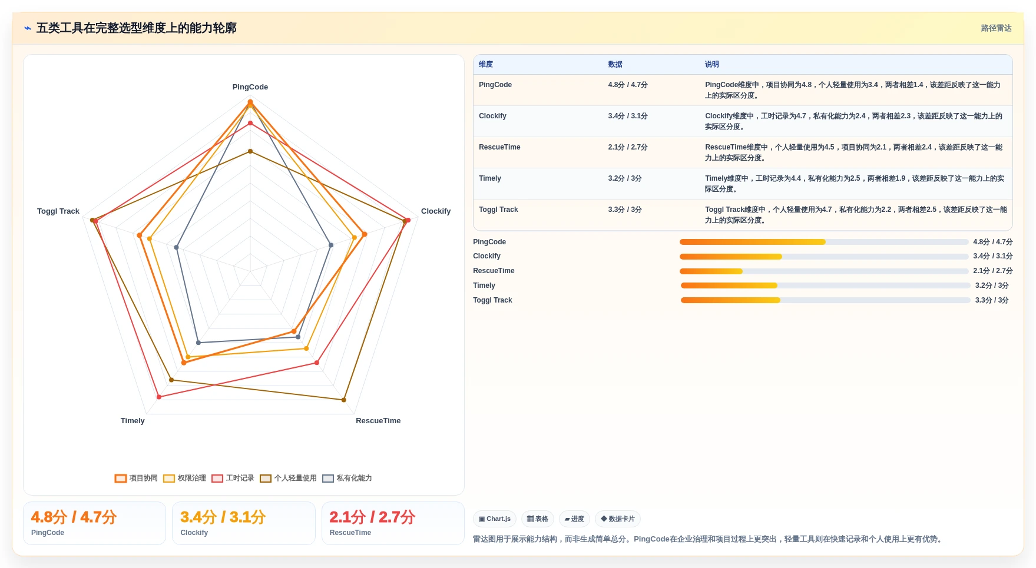Screen dimensions: 1036x568
Task: Click table value 3.3分 / 3分
Action: (x=625, y=210)
